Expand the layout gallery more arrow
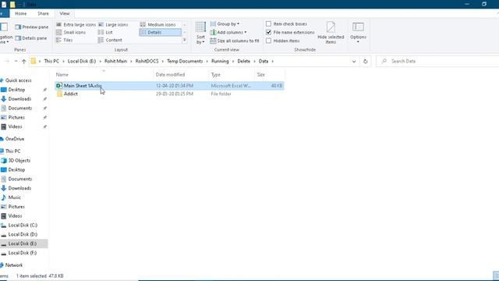The width and height of the screenshot is (499, 281). pyautogui.click(x=184, y=40)
